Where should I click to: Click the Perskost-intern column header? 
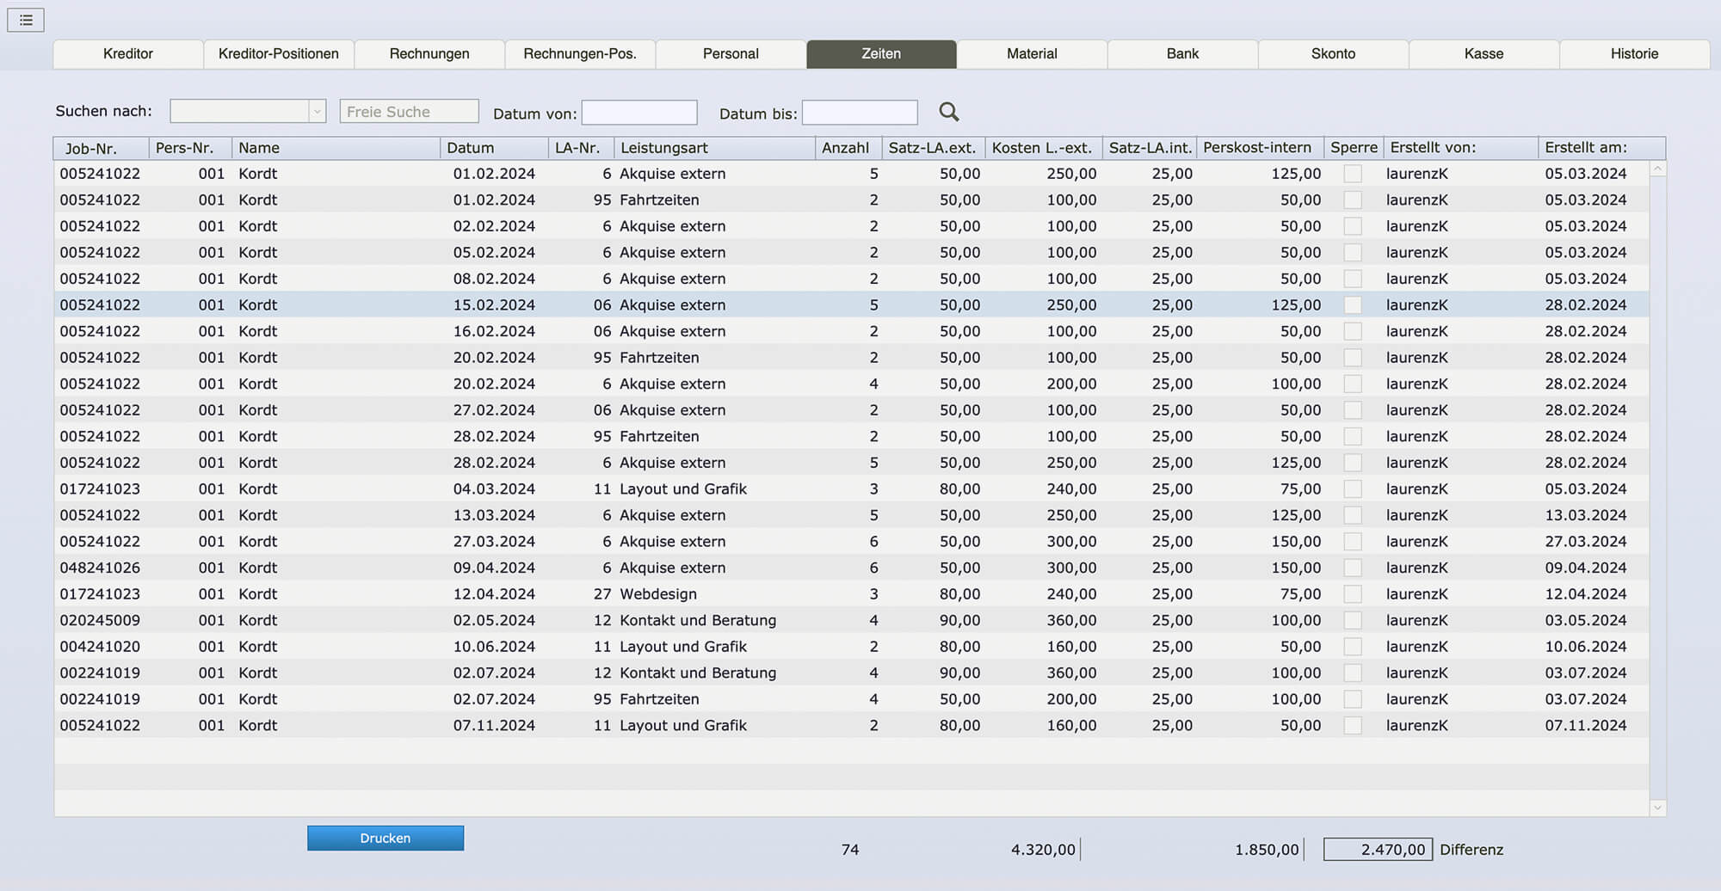pyautogui.click(x=1261, y=148)
